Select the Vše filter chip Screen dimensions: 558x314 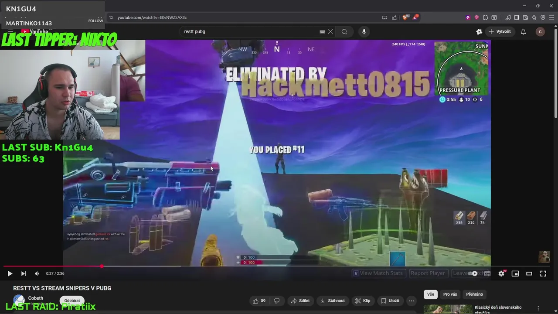(x=430, y=294)
